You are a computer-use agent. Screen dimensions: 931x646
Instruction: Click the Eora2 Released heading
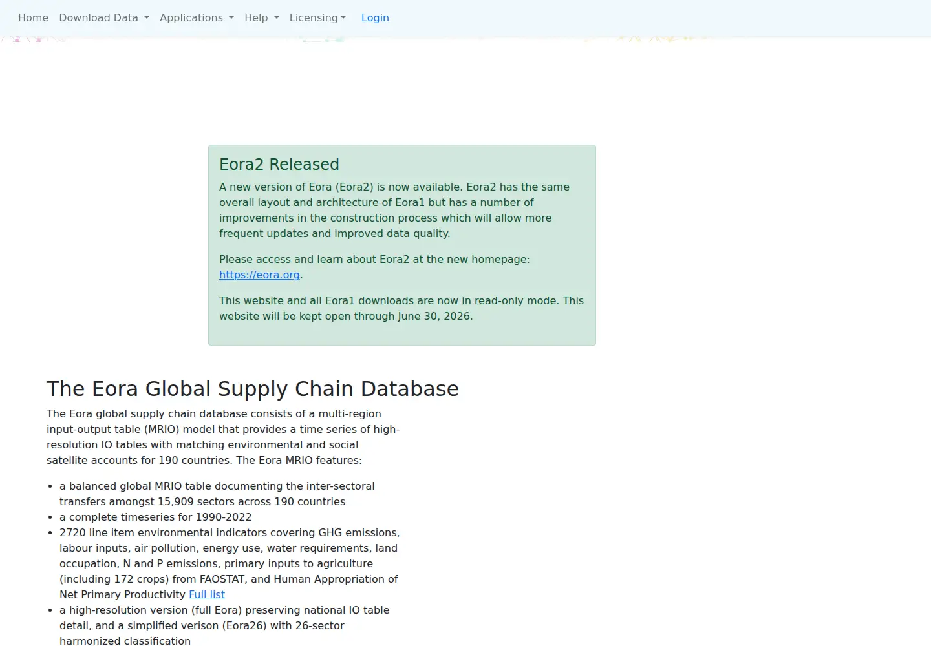click(x=279, y=164)
